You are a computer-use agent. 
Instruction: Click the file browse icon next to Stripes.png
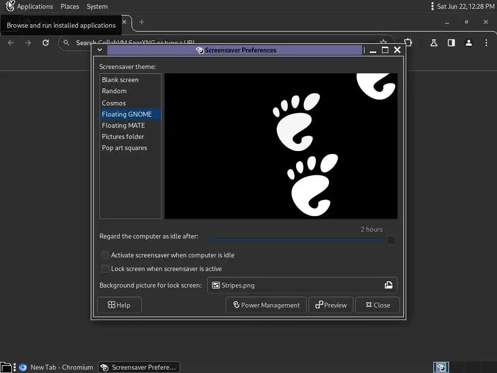click(389, 285)
